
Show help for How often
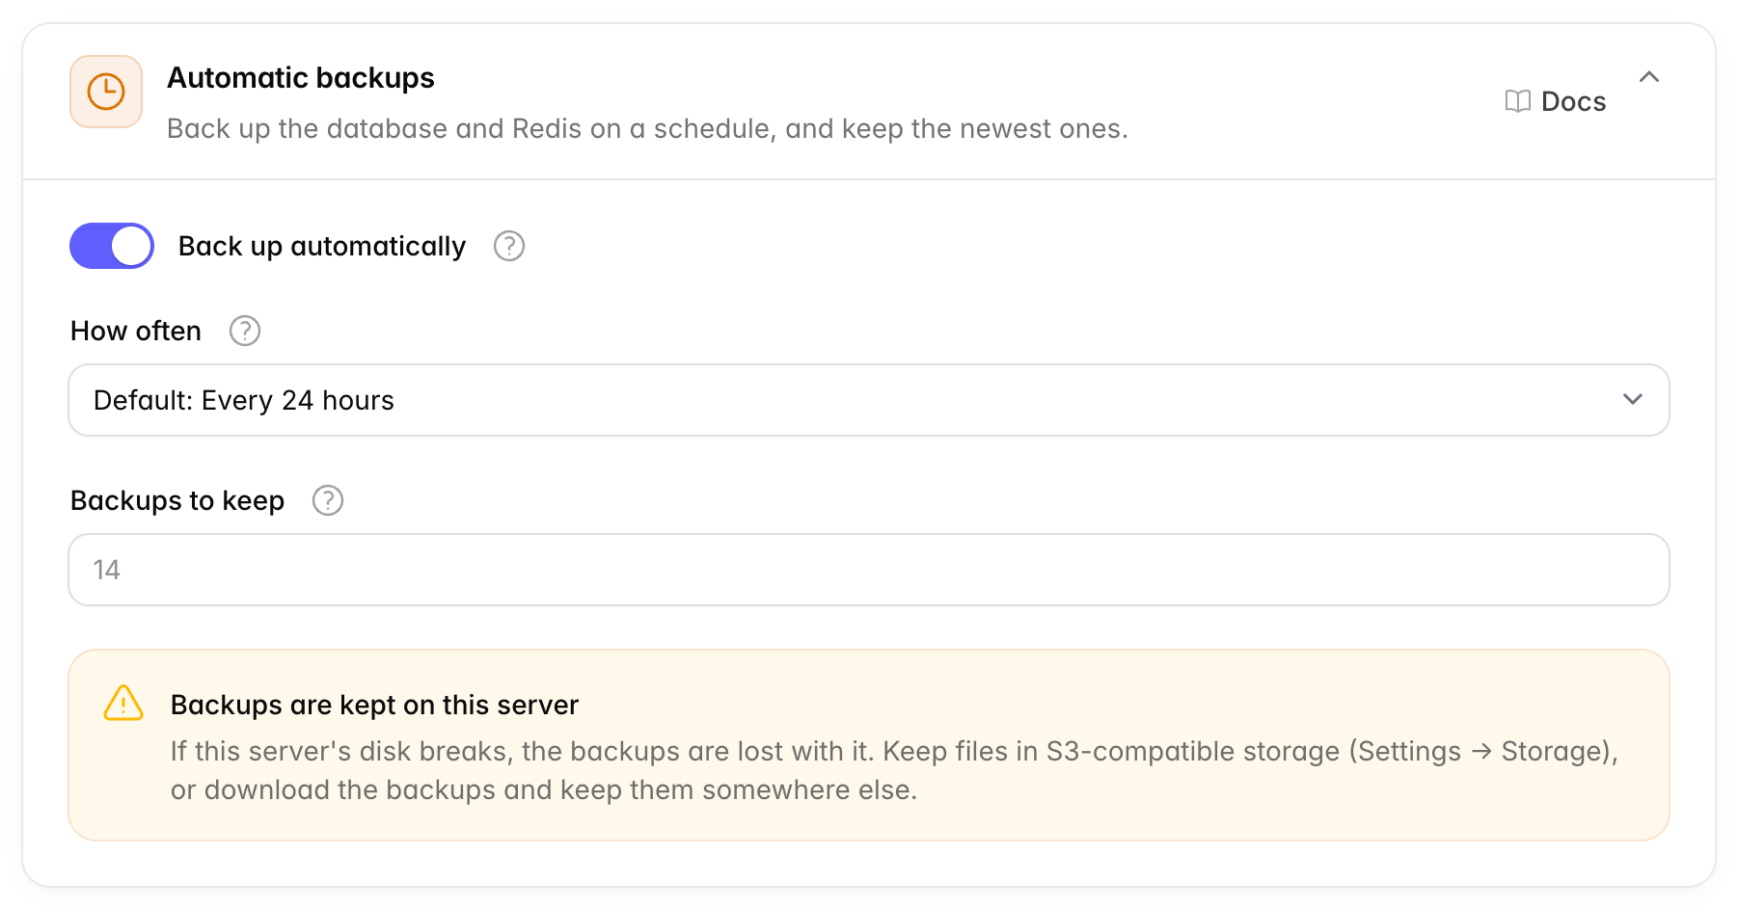click(x=245, y=331)
